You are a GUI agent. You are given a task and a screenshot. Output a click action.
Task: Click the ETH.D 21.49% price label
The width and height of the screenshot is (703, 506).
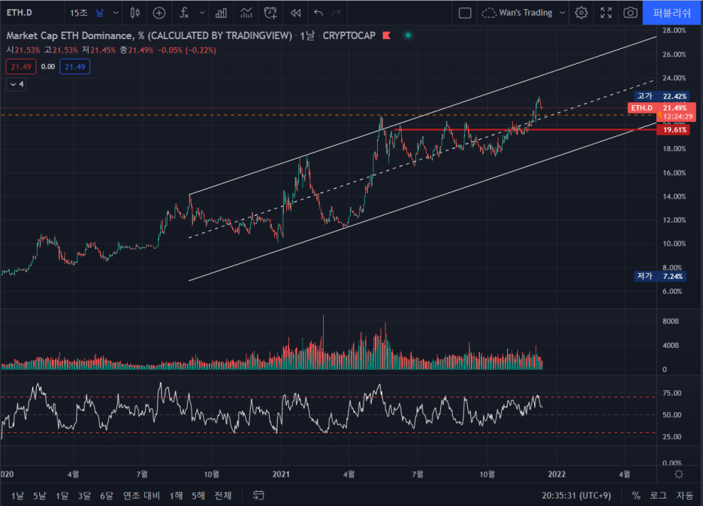tap(662, 108)
